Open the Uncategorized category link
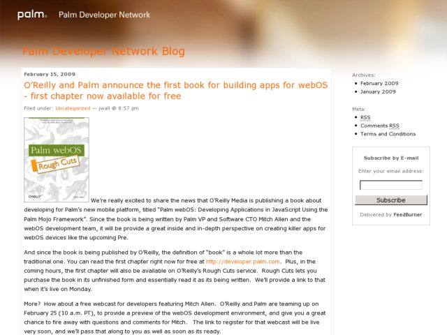The height and width of the screenshot is (335, 447). (x=73, y=108)
